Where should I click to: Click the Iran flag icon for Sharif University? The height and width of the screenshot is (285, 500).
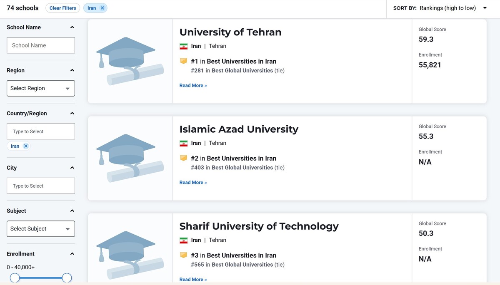click(184, 240)
